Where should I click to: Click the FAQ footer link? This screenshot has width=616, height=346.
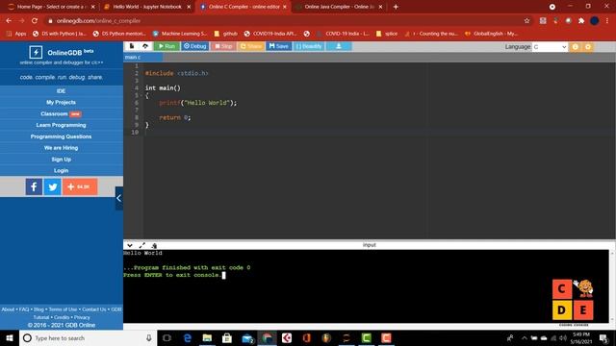pos(24,309)
